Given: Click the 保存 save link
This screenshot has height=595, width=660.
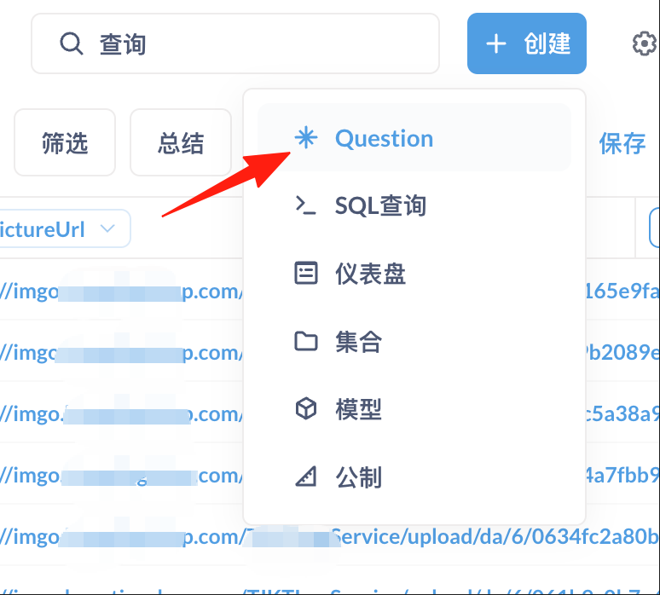Looking at the screenshot, I should [622, 143].
